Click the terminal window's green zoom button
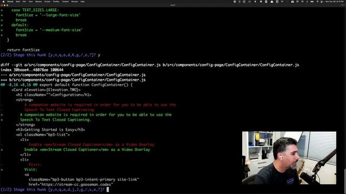 [7, 5]
